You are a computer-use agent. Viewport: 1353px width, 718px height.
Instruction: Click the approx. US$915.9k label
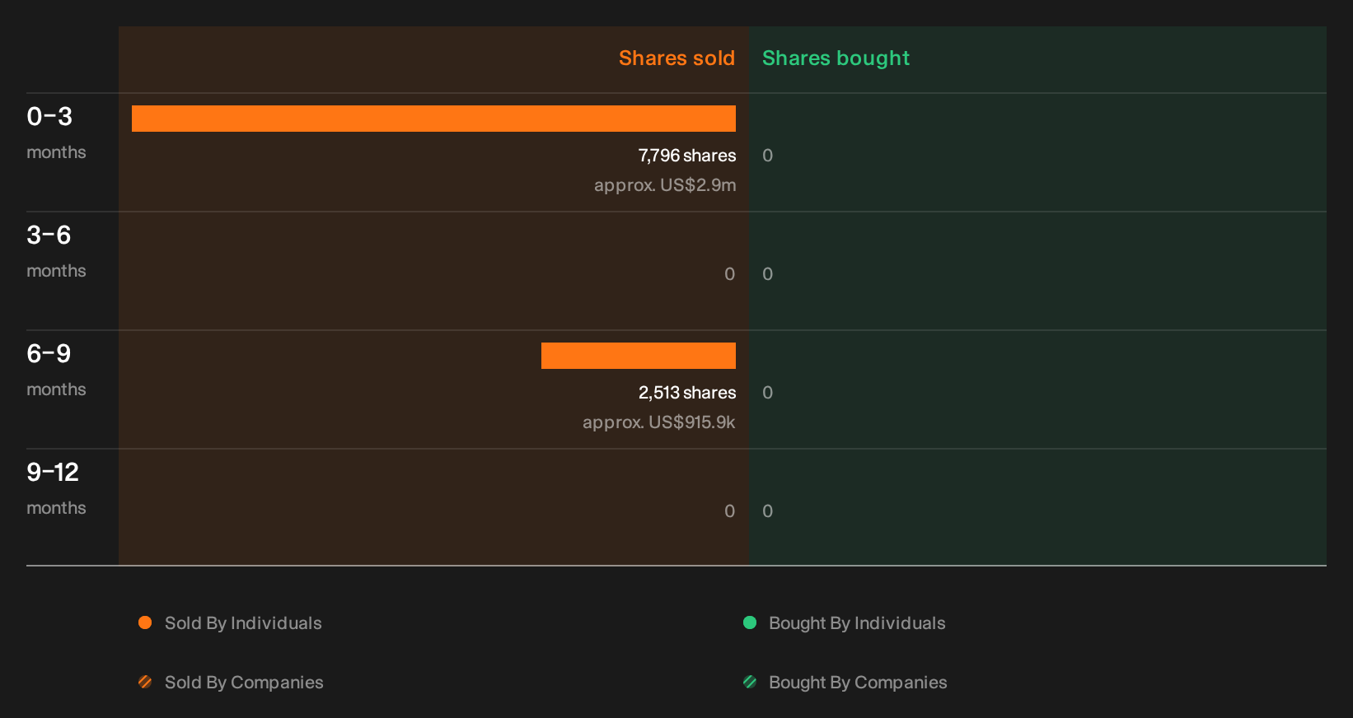(x=659, y=422)
